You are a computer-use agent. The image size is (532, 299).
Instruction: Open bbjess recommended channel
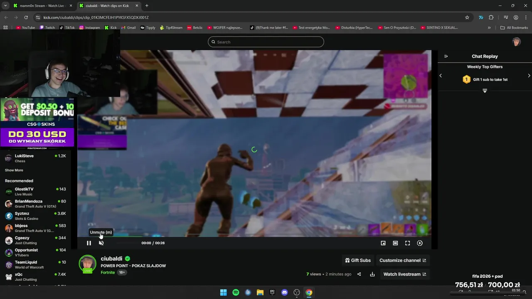click(x=35, y=228)
